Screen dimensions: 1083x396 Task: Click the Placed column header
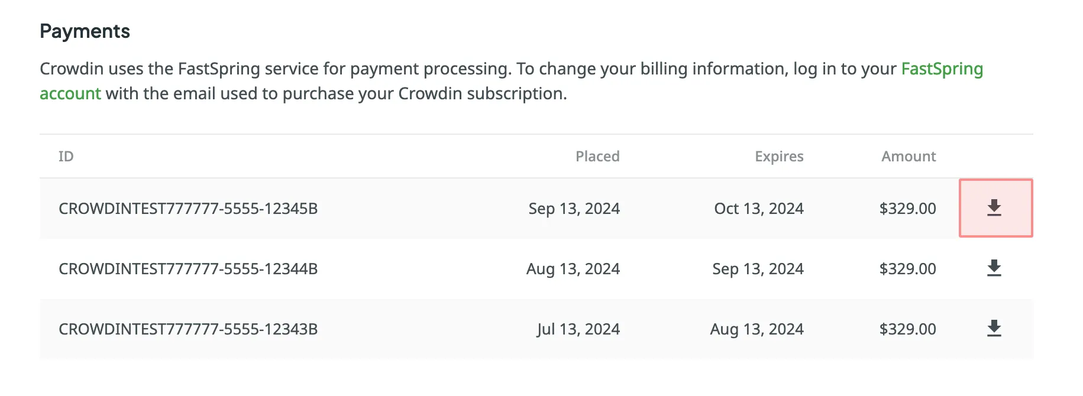pos(597,156)
